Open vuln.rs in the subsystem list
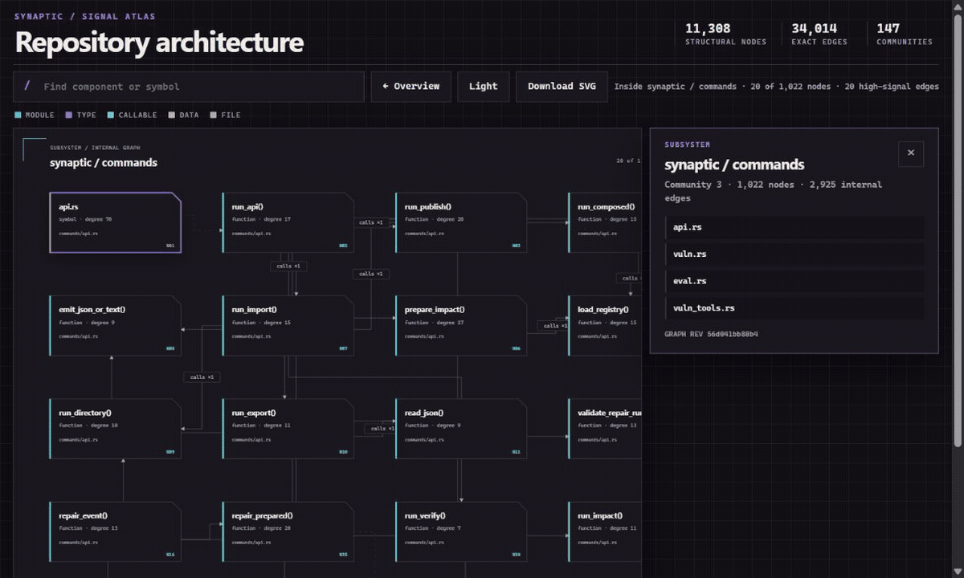Screen dimensions: 964x578 [x=794, y=254]
